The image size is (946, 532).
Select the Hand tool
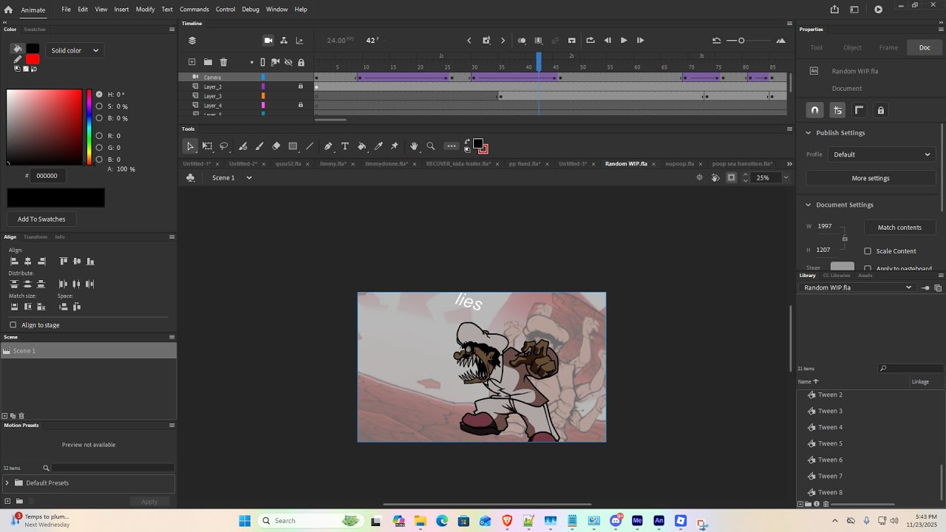[x=414, y=146]
